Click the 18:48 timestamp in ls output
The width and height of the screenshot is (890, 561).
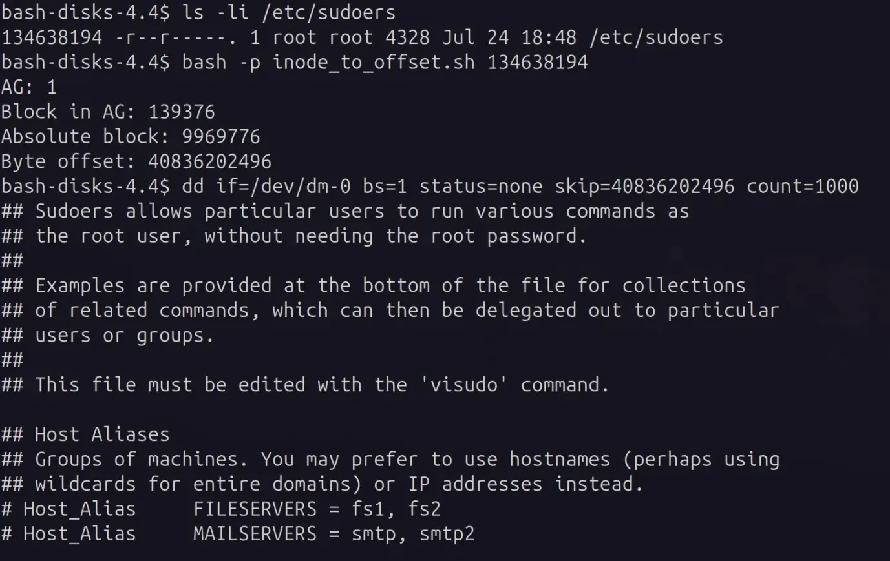[549, 37]
